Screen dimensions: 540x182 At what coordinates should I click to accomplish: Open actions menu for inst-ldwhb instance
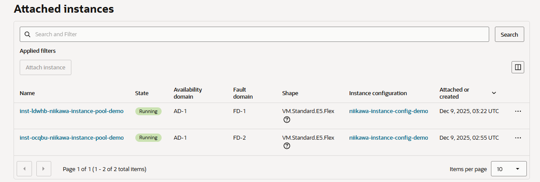click(x=518, y=111)
